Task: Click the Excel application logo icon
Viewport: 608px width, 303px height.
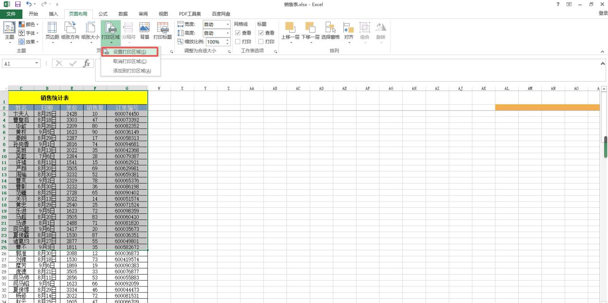Action: [6, 4]
